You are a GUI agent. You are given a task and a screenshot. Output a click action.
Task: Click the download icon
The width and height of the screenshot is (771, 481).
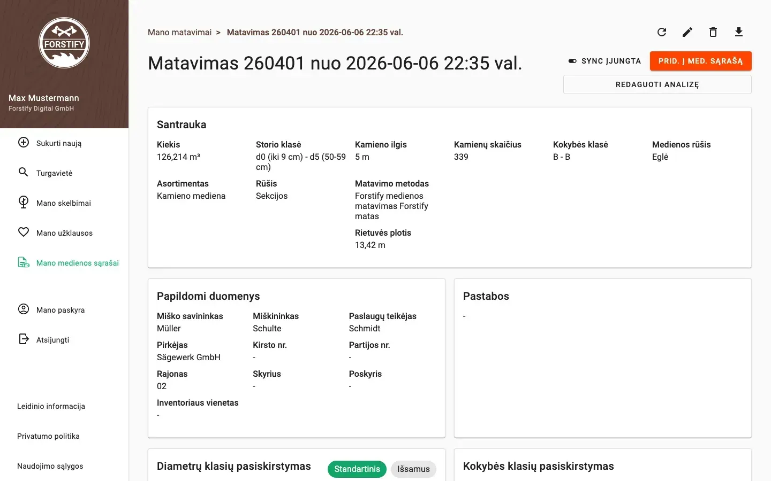point(739,32)
